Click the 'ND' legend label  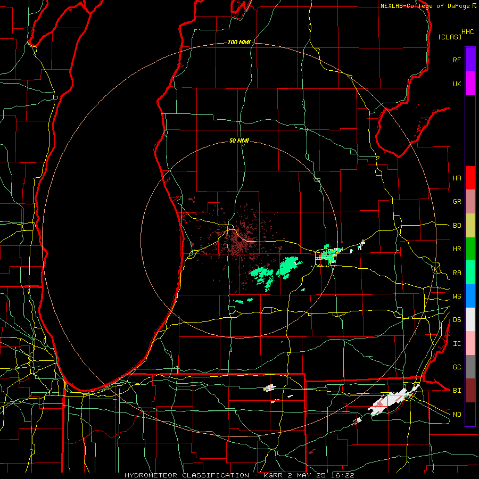coord(457,415)
